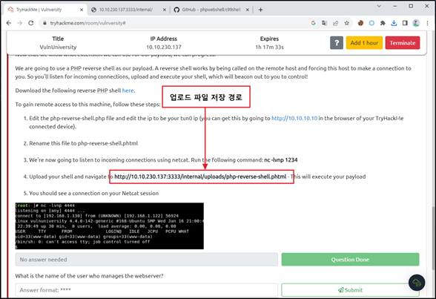Image resolution: width=436 pixels, height=299 pixels.
Task: Close the GitHub phpwebshell tab
Action: pos(247,10)
